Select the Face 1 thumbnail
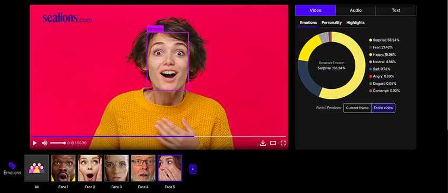Screen dimensions: 448x193 (63, 168)
